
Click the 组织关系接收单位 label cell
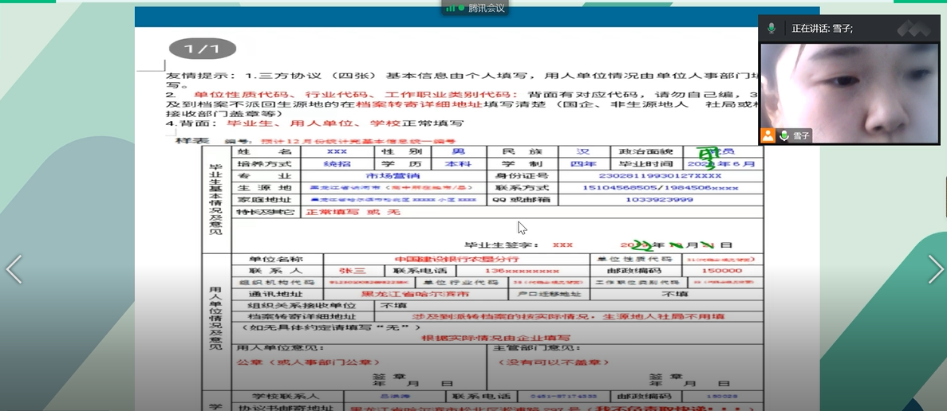[x=303, y=306]
